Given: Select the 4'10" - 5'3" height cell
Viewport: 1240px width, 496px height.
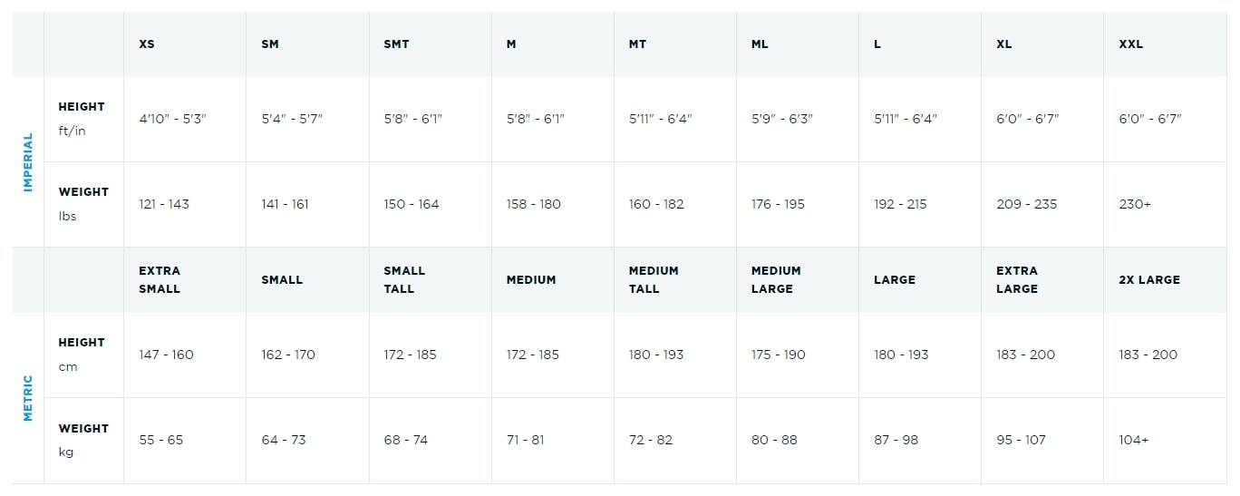Looking at the screenshot, I should pyautogui.click(x=173, y=119).
